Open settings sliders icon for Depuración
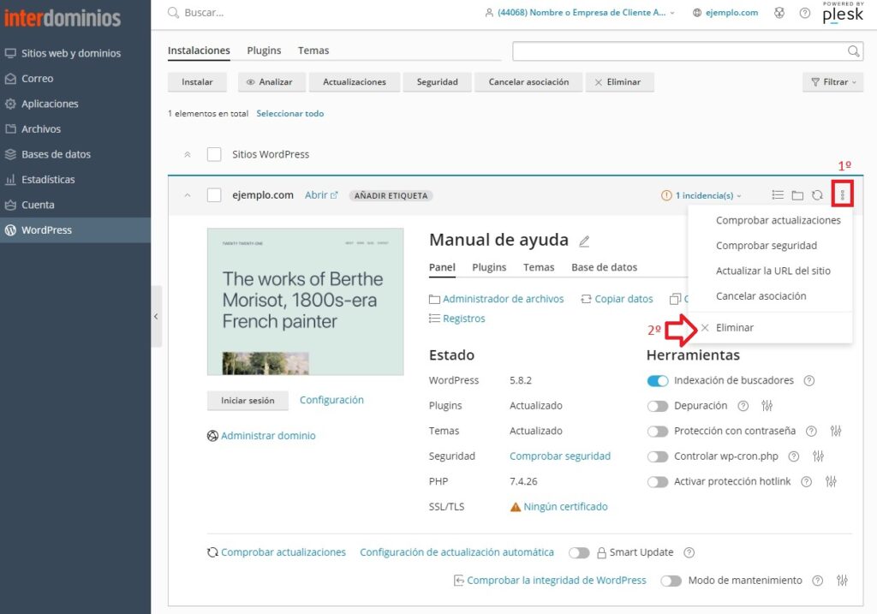 pyautogui.click(x=767, y=406)
